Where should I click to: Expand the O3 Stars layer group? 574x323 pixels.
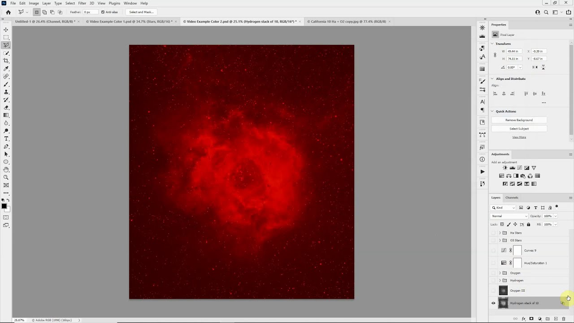pos(500,240)
